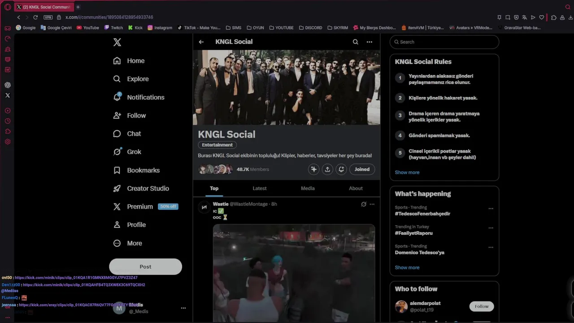This screenshot has height=323, width=574.
Task: Open Follow in X navigation
Action: (x=129, y=115)
